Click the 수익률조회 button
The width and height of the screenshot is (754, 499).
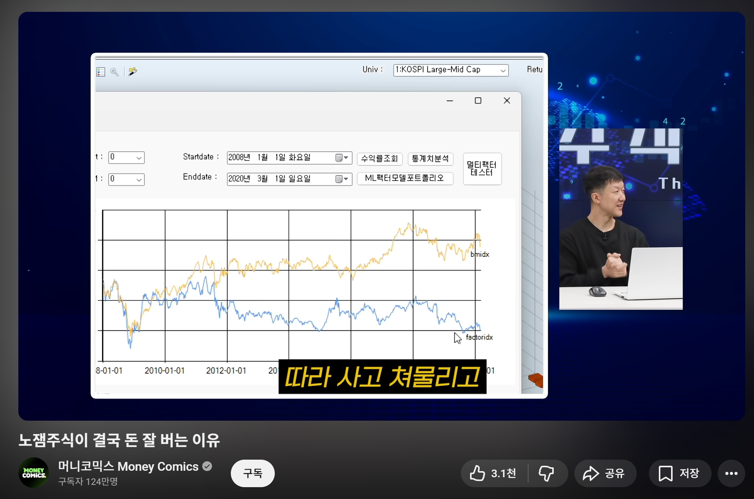[x=379, y=159]
